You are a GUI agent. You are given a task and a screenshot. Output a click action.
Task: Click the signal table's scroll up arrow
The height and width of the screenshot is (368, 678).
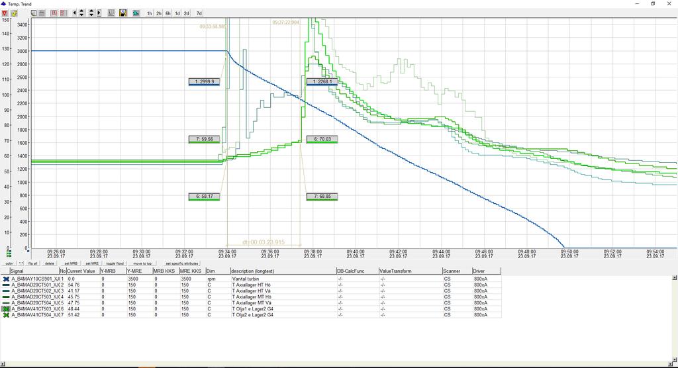click(x=675, y=277)
